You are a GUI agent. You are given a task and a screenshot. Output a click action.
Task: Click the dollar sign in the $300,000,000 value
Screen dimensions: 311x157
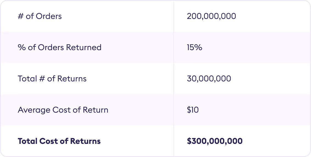click(x=189, y=141)
